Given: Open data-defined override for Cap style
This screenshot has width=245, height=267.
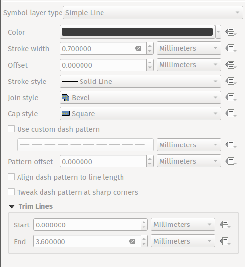Looking at the screenshot, I should [231, 113].
